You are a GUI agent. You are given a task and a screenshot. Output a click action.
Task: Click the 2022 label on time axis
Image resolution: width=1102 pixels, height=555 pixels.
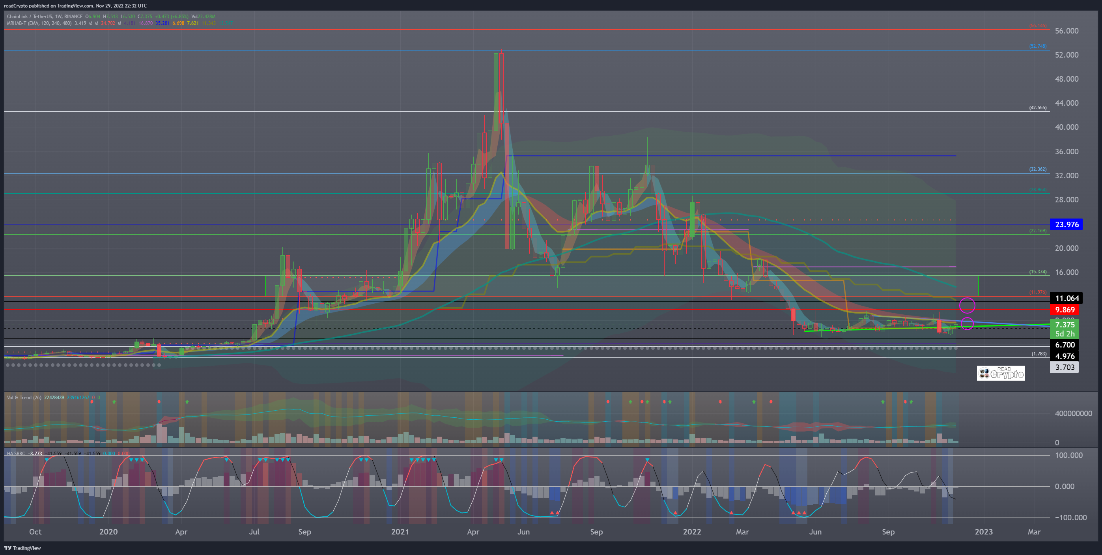click(x=692, y=531)
